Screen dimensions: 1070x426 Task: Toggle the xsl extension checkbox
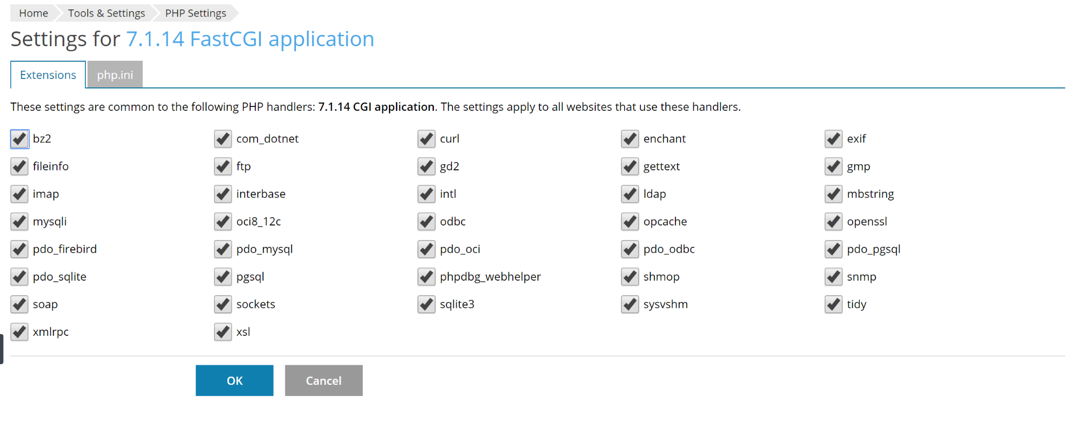tap(223, 332)
